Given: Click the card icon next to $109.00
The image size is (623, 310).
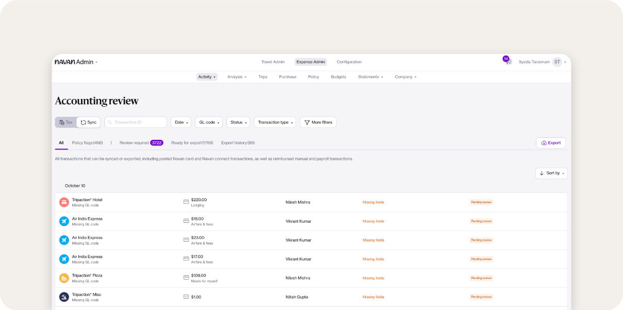Looking at the screenshot, I should pos(186,278).
